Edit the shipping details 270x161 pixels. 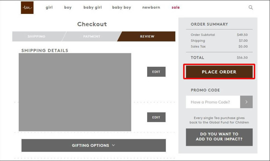point(156,72)
